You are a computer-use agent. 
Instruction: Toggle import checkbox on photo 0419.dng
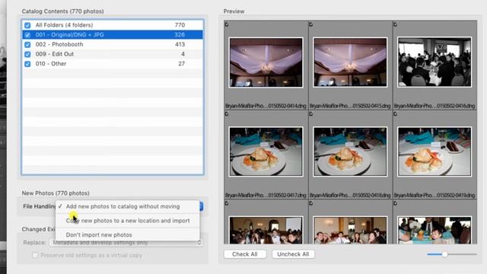(395, 114)
